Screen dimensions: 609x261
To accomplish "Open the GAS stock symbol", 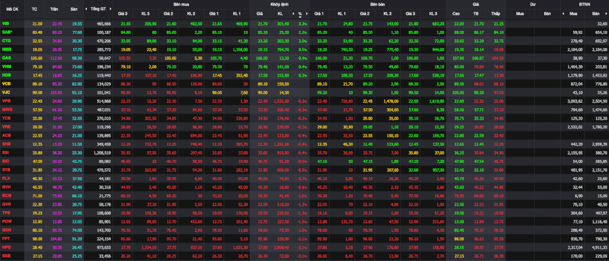I will pyautogui.click(x=6, y=58).
